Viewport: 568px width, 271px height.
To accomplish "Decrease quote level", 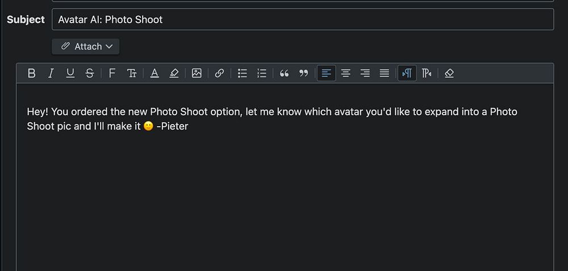I will click(x=303, y=73).
